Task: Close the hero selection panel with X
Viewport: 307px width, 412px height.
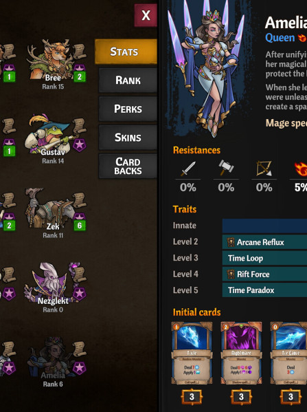Action: click(146, 15)
